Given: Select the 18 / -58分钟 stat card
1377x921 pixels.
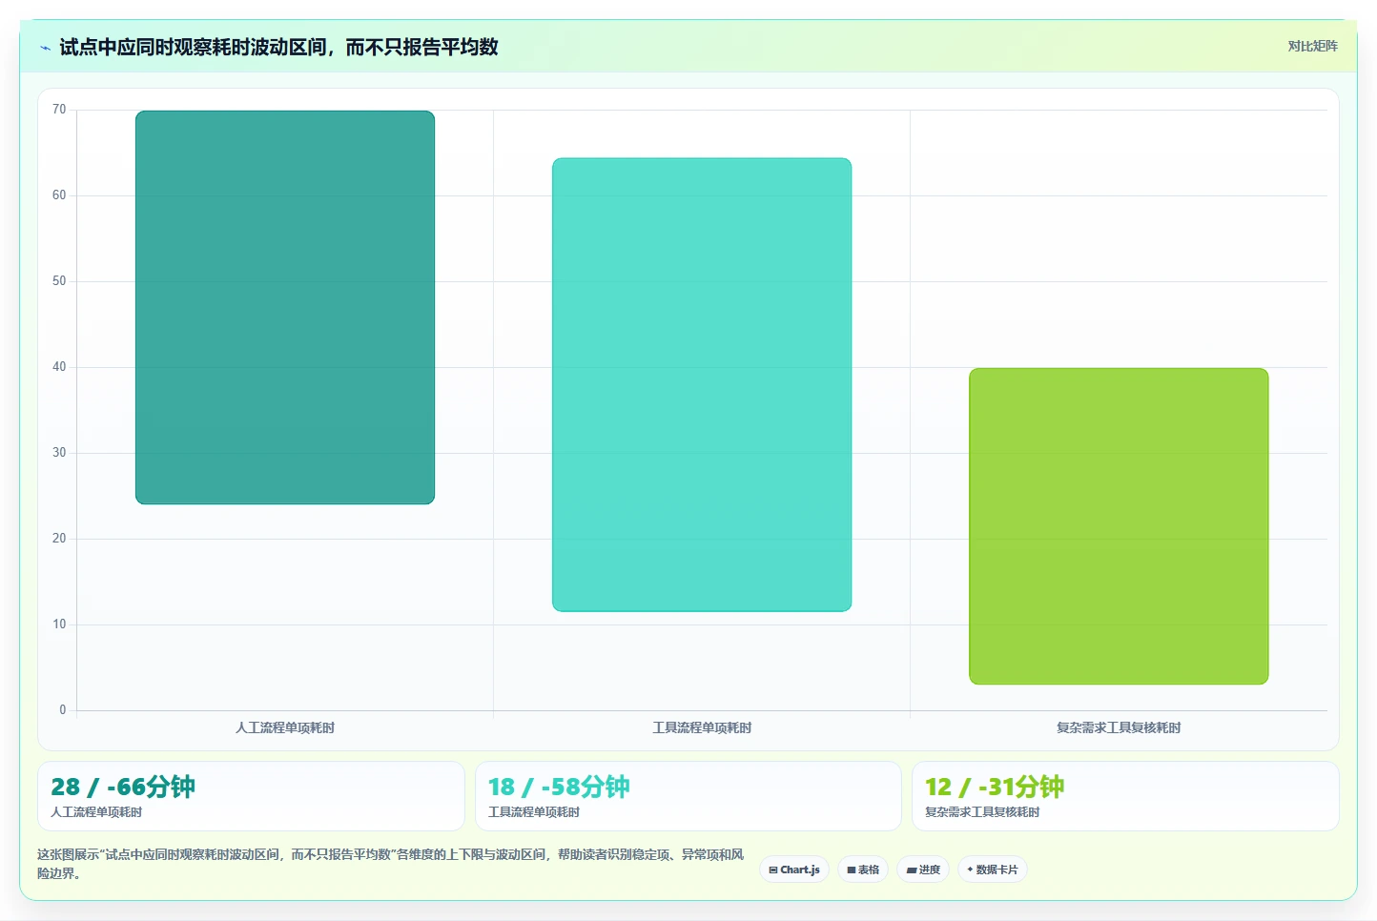Looking at the screenshot, I should click(688, 796).
